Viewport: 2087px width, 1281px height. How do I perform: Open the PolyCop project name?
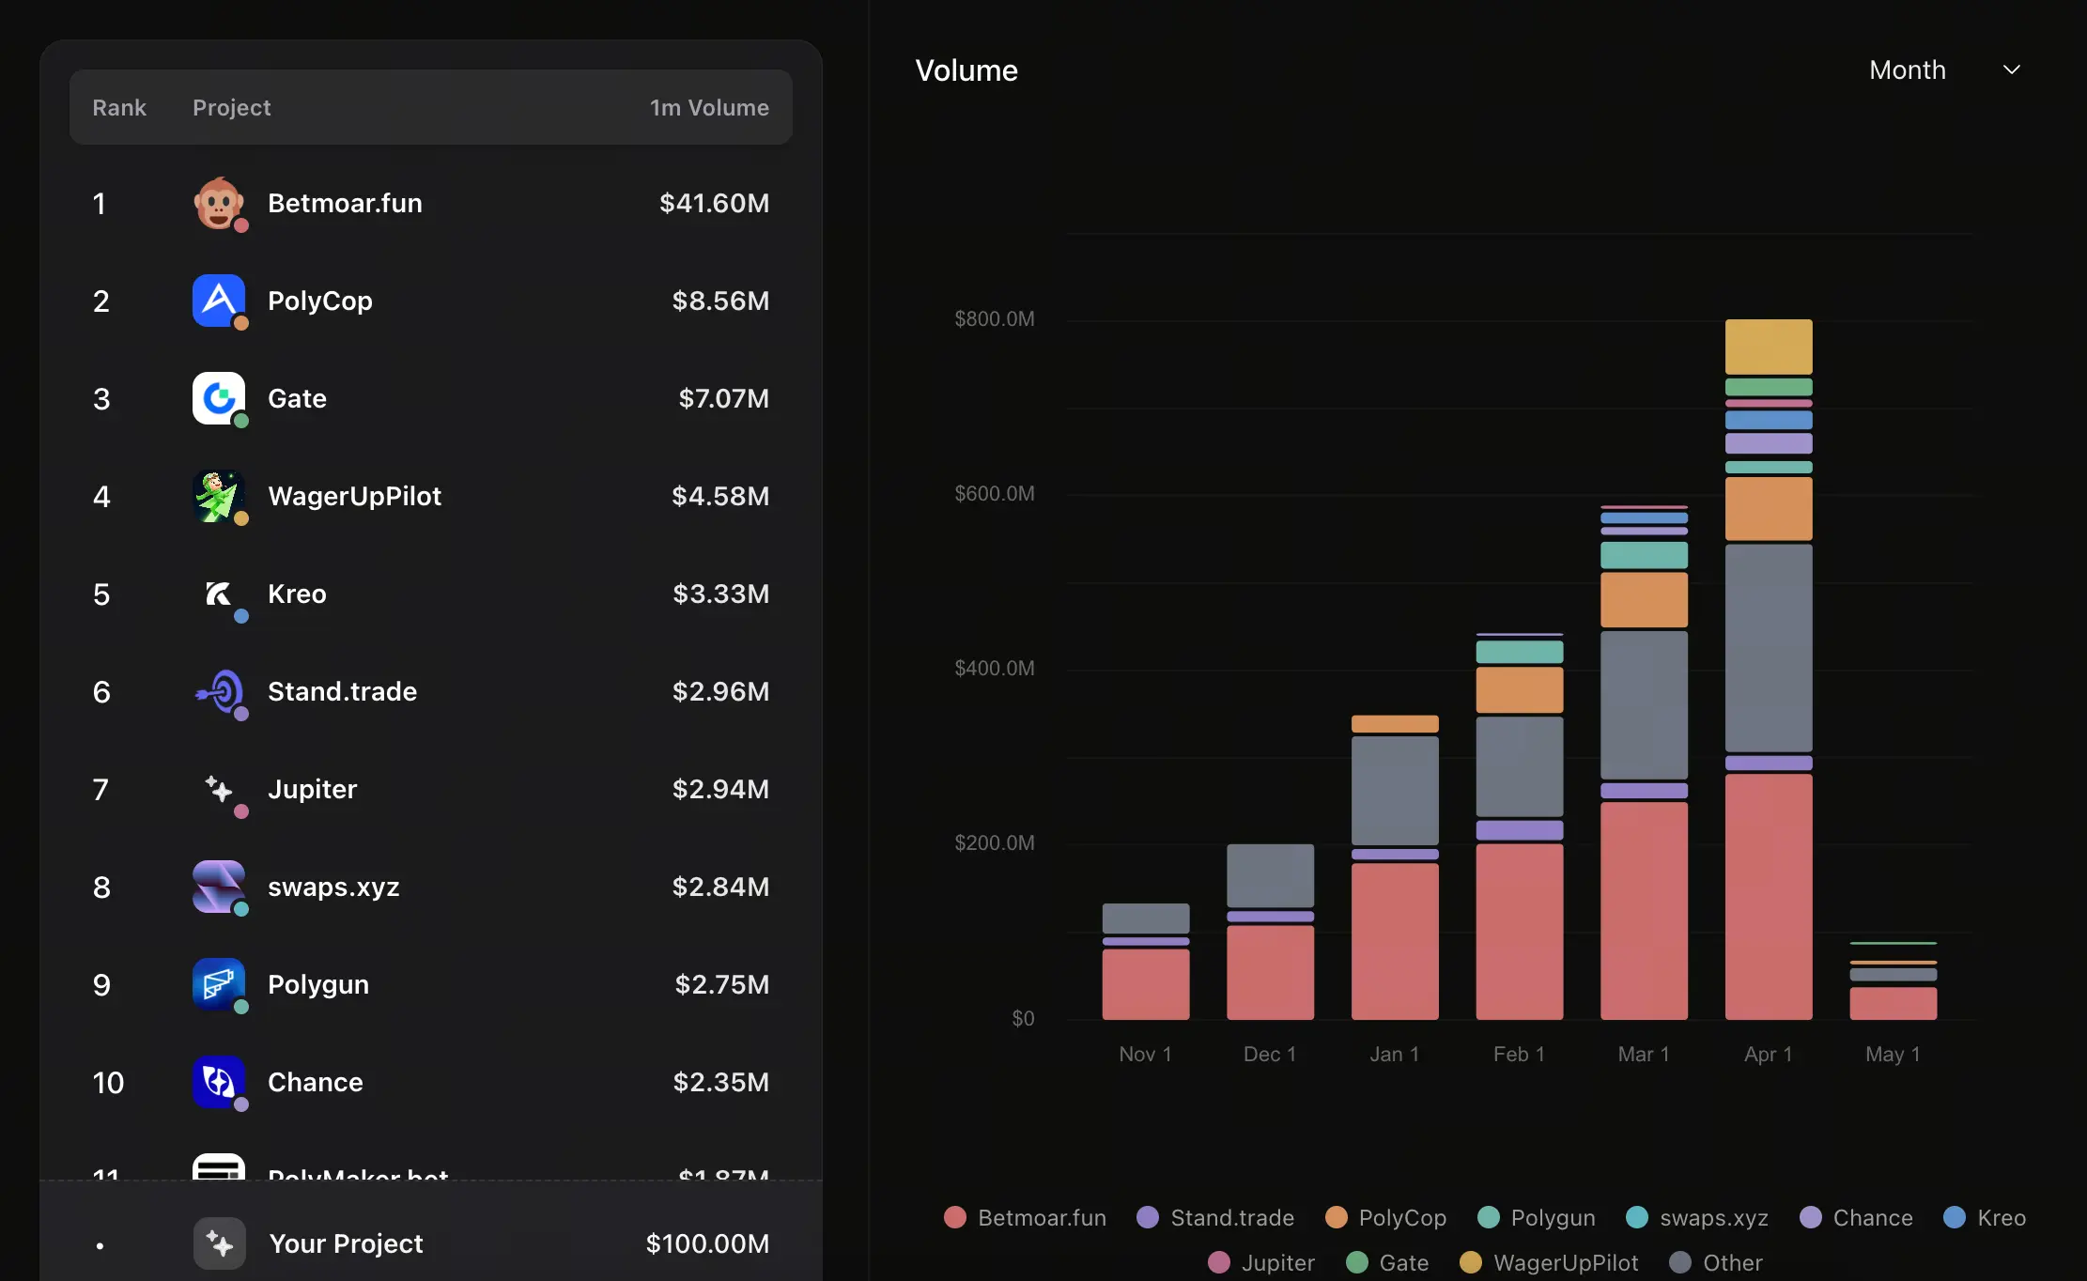pyautogui.click(x=320, y=301)
